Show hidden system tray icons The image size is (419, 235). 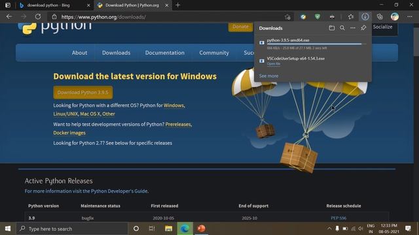pyautogui.click(x=329, y=228)
